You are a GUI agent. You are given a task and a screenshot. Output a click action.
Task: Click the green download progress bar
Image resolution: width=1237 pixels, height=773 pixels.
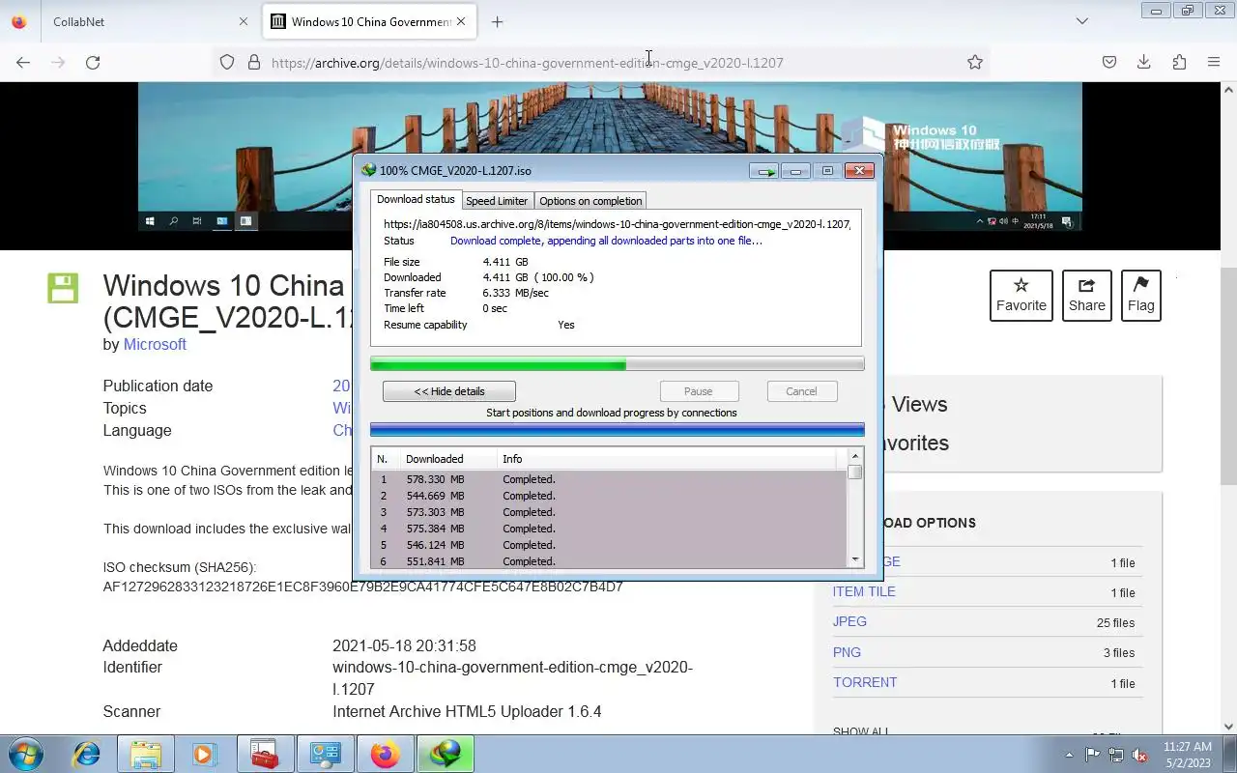pos(618,364)
